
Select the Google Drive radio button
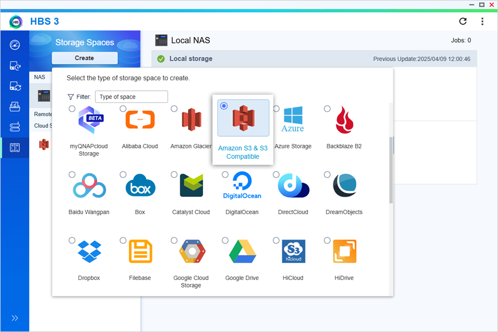coord(225,240)
